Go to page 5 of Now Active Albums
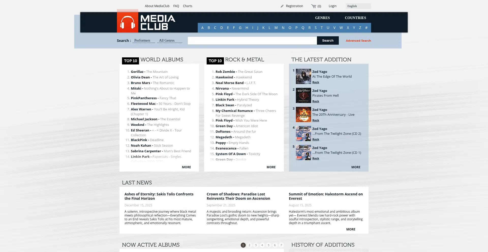Screen dimensions: 488x252 268,245
